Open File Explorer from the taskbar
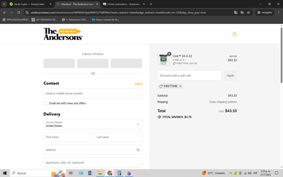The height and width of the screenshot is (177, 283). (100, 173)
